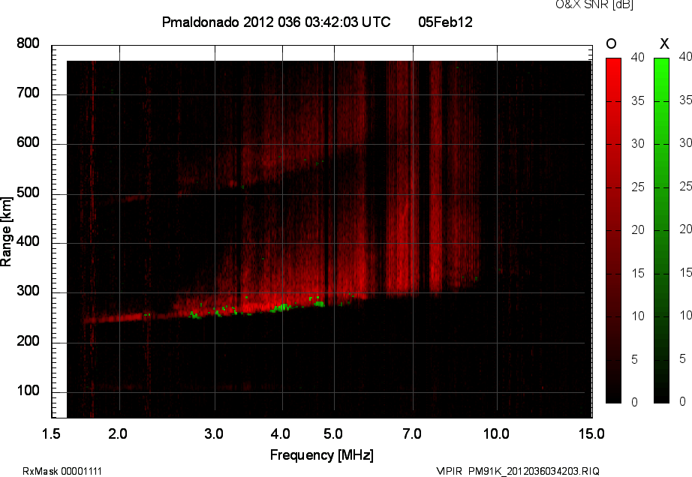
Task: Click the VIPIR RIQ filename text
Action: 518,471
